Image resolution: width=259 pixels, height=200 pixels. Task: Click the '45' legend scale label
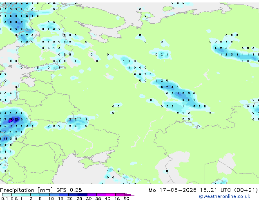[x=117, y=198]
